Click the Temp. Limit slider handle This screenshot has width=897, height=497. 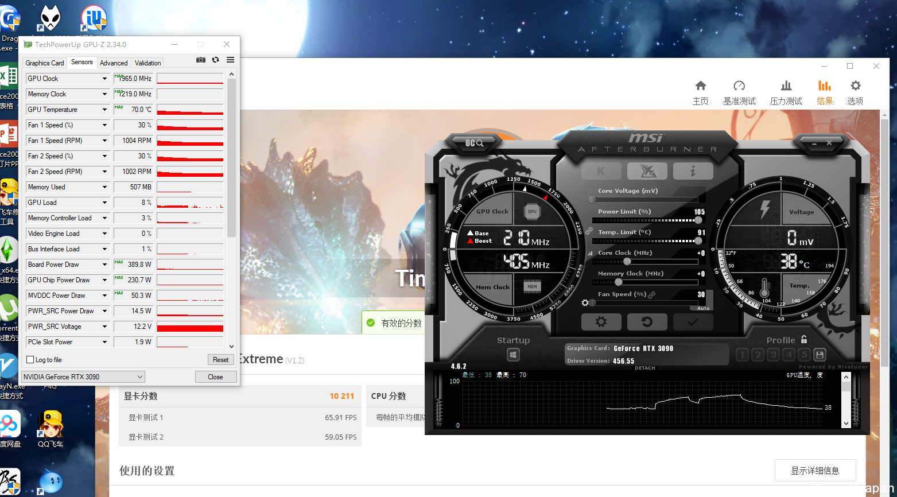[x=698, y=241]
